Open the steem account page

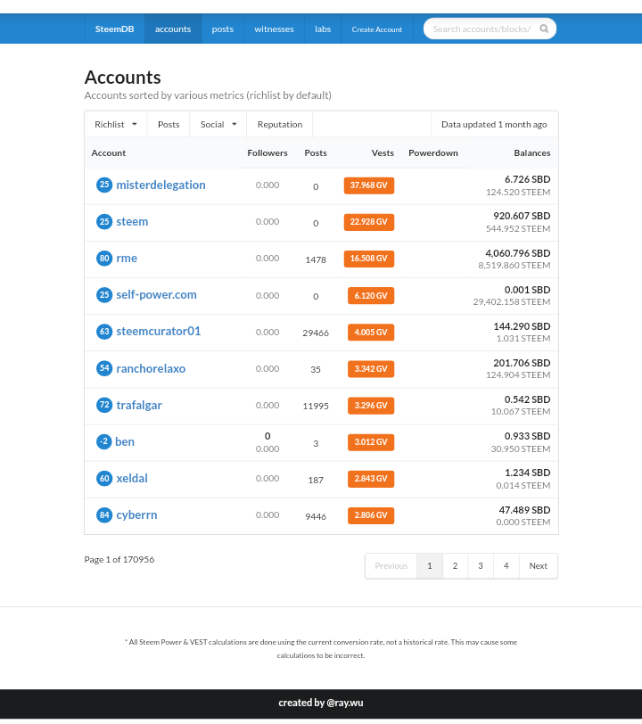click(132, 222)
